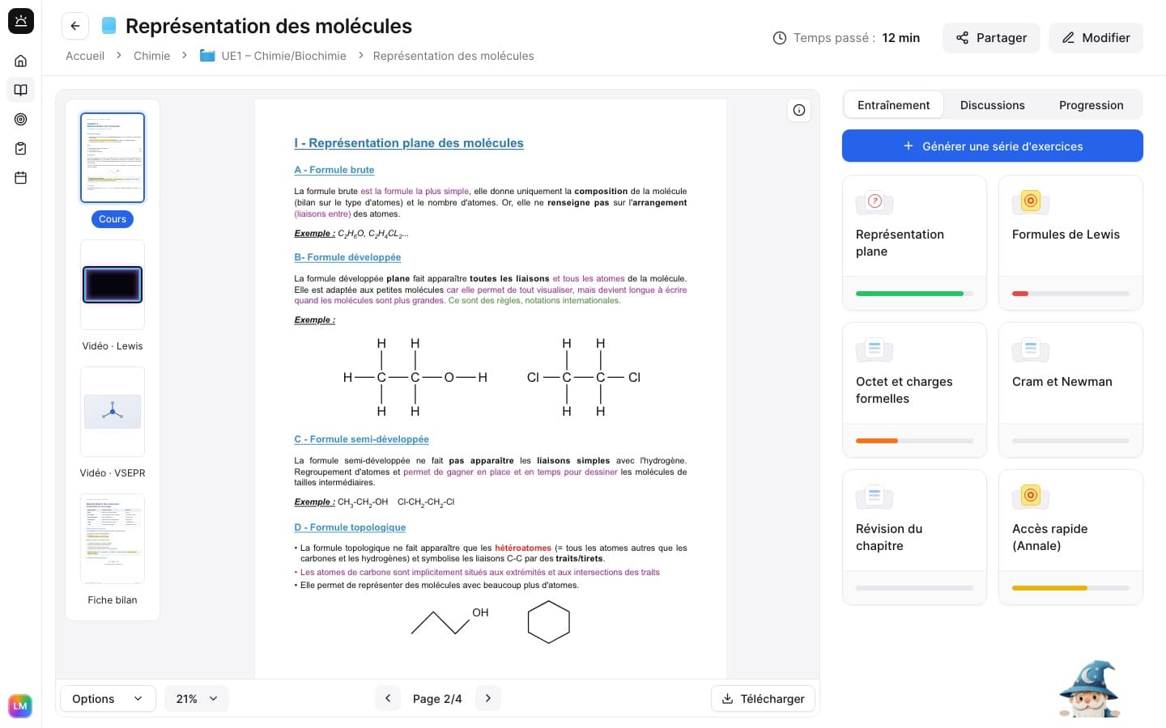Open the 21% zoom dropdown
The width and height of the screenshot is (1166, 728).
pyautogui.click(x=197, y=699)
